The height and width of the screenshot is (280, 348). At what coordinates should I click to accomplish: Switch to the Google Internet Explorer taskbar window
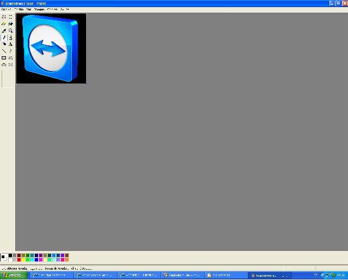(x=51, y=275)
